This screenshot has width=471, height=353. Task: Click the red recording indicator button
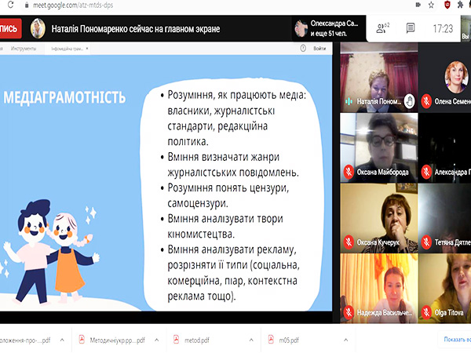(x=10, y=28)
